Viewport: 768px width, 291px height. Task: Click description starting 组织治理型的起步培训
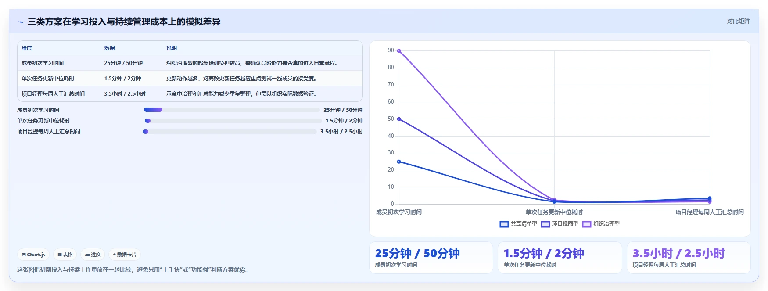click(253, 63)
